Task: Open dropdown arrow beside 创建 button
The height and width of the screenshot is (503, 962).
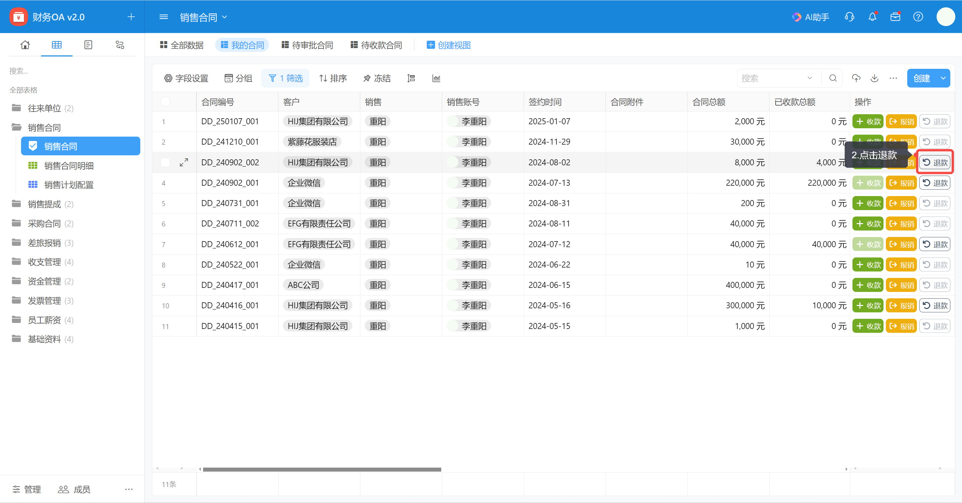Action: pos(943,78)
